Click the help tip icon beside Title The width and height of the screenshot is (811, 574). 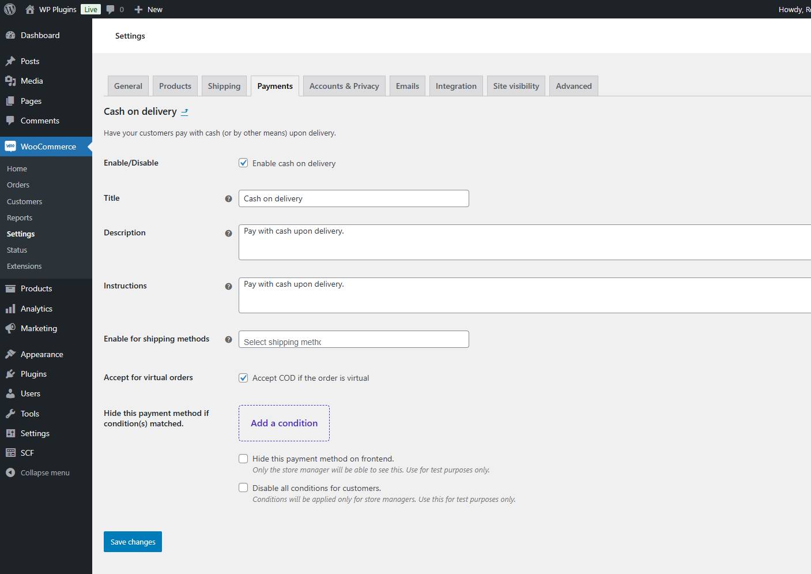[228, 198]
